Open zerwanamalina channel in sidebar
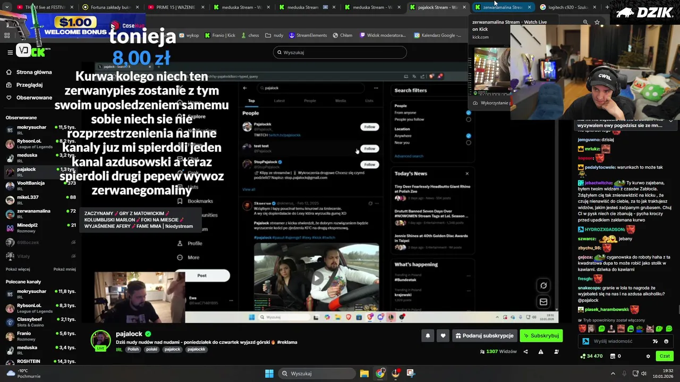The height and width of the screenshot is (382, 680). tap(41, 214)
